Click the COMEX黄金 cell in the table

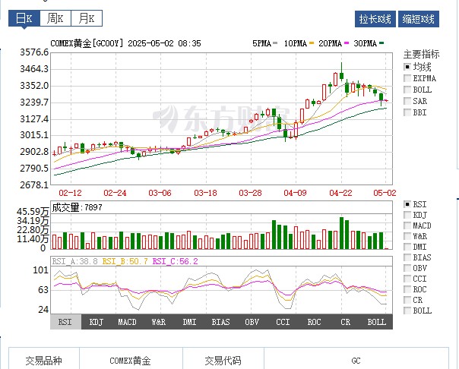(x=130, y=361)
